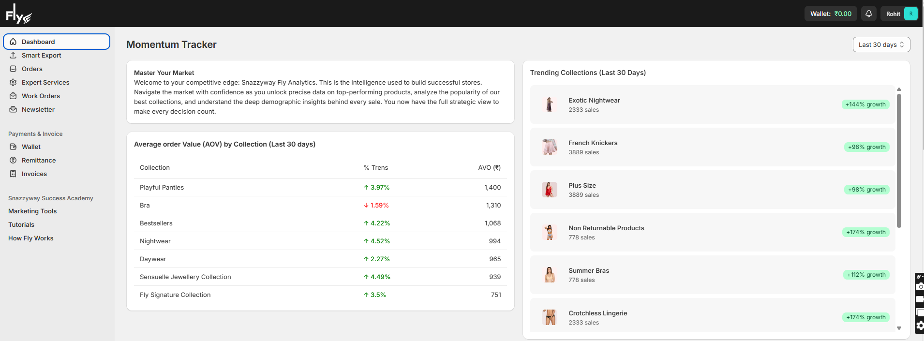The width and height of the screenshot is (924, 341).
Task: Click +96% growth badge for French Knickers
Action: tap(867, 147)
